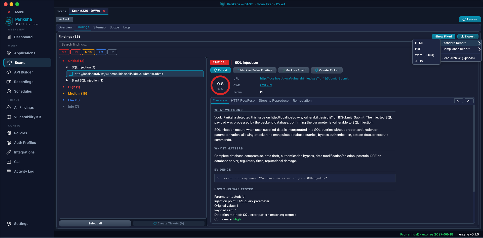Open the HTTP Req/Resp tab
483x238 pixels.
pos(243,101)
